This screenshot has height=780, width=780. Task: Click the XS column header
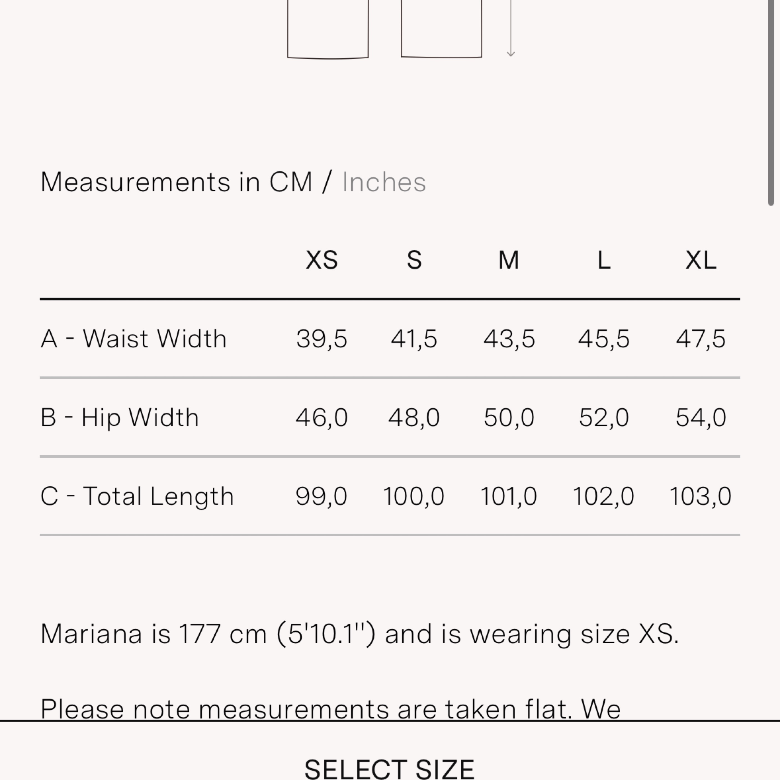coord(321,260)
